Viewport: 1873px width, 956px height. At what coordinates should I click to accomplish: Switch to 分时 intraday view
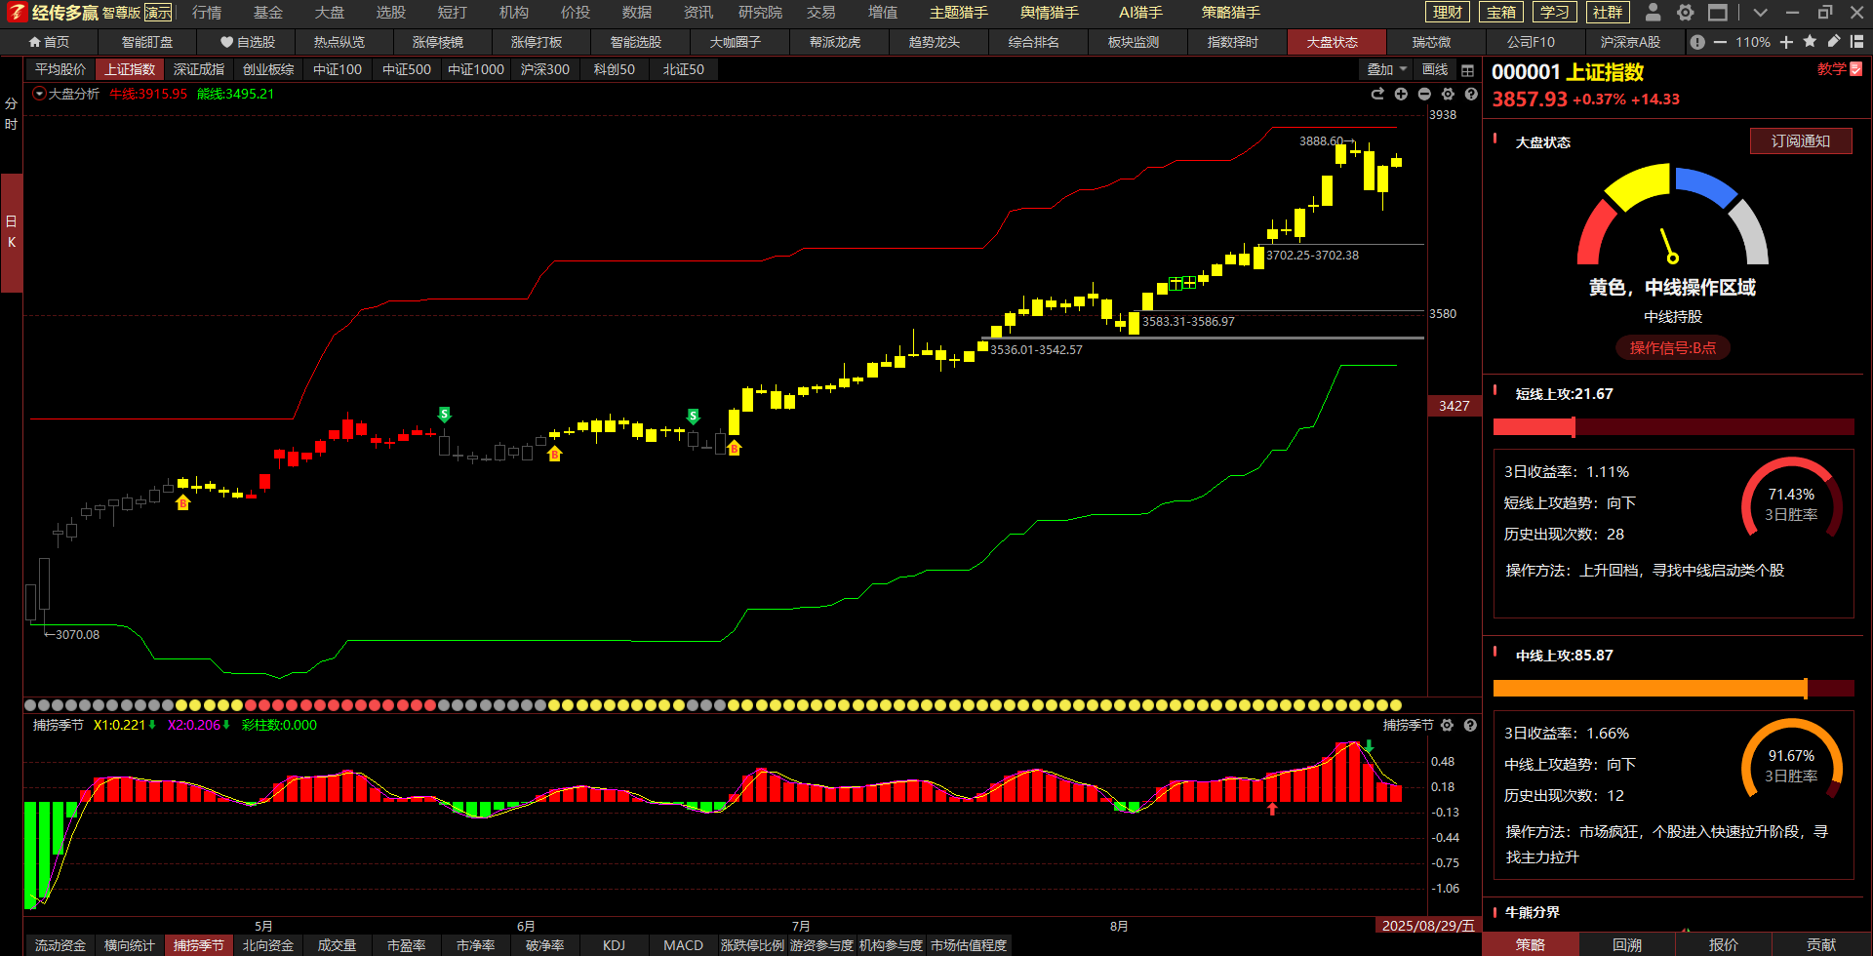pos(11,114)
